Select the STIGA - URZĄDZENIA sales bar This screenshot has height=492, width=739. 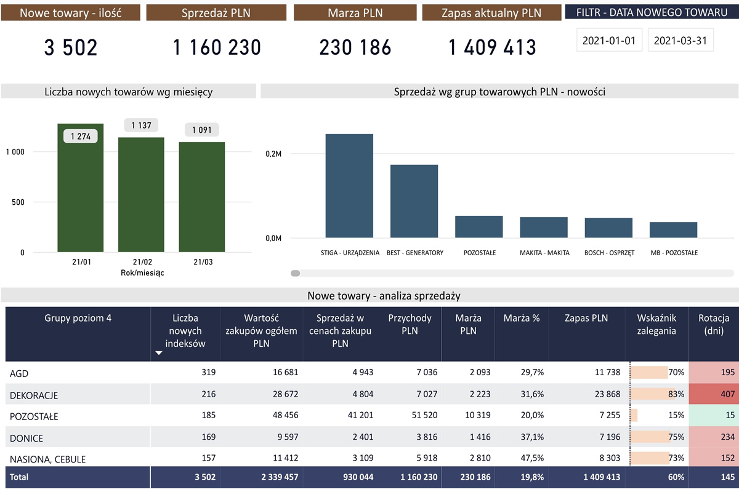coord(349,186)
